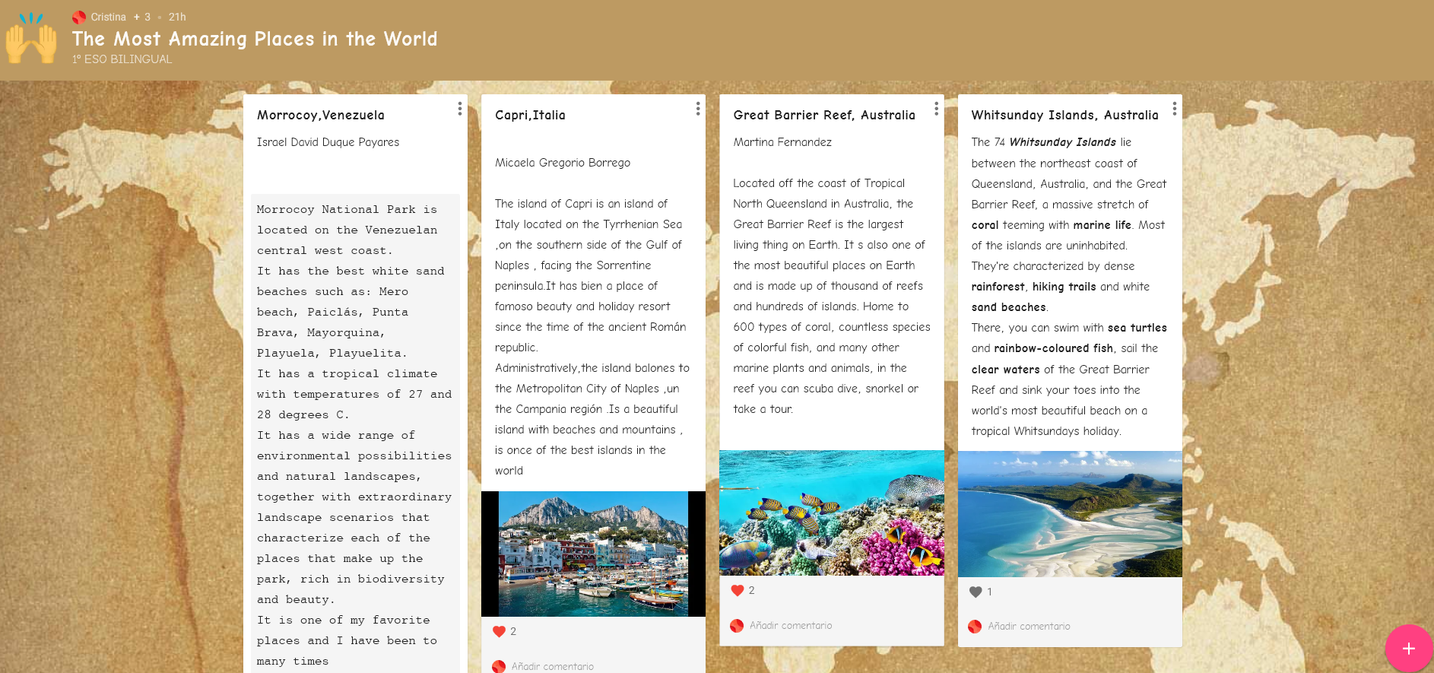Open the Capri, Italia post options menu

(x=697, y=109)
